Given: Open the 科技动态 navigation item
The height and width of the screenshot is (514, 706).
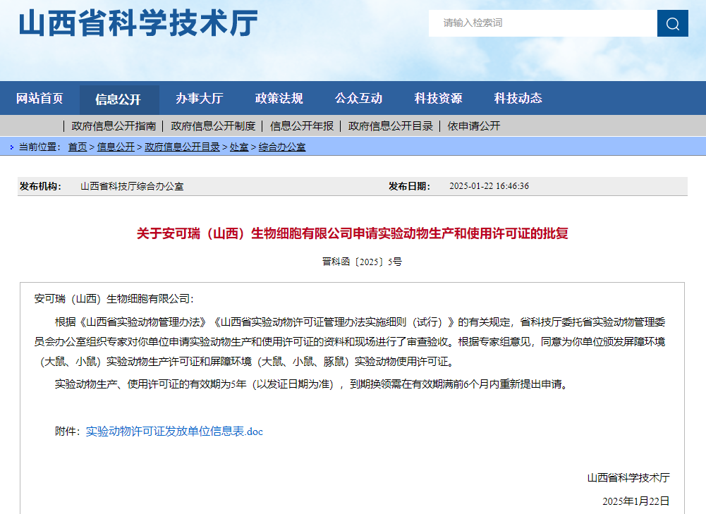Looking at the screenshot, I should [518, 99].
